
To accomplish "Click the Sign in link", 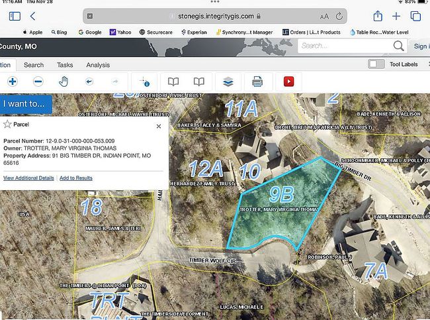I will pyautogui.click(x=422, y=46).
